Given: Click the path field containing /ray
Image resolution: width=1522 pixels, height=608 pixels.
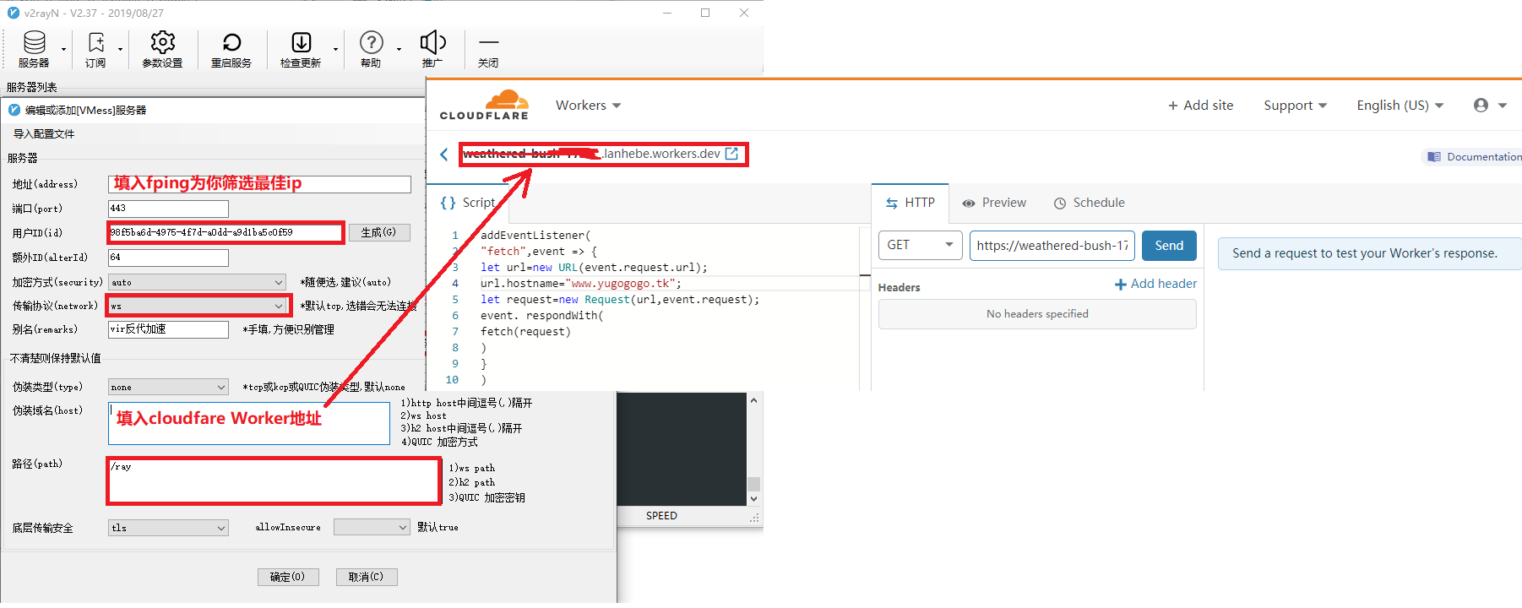Looking at the screenshot, I should [274, 480].
